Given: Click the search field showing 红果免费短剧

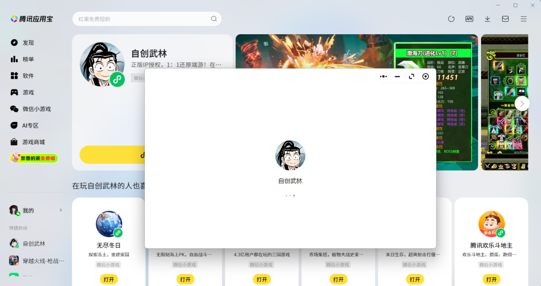Looking at the screenshot, I should tap(147, 19).
